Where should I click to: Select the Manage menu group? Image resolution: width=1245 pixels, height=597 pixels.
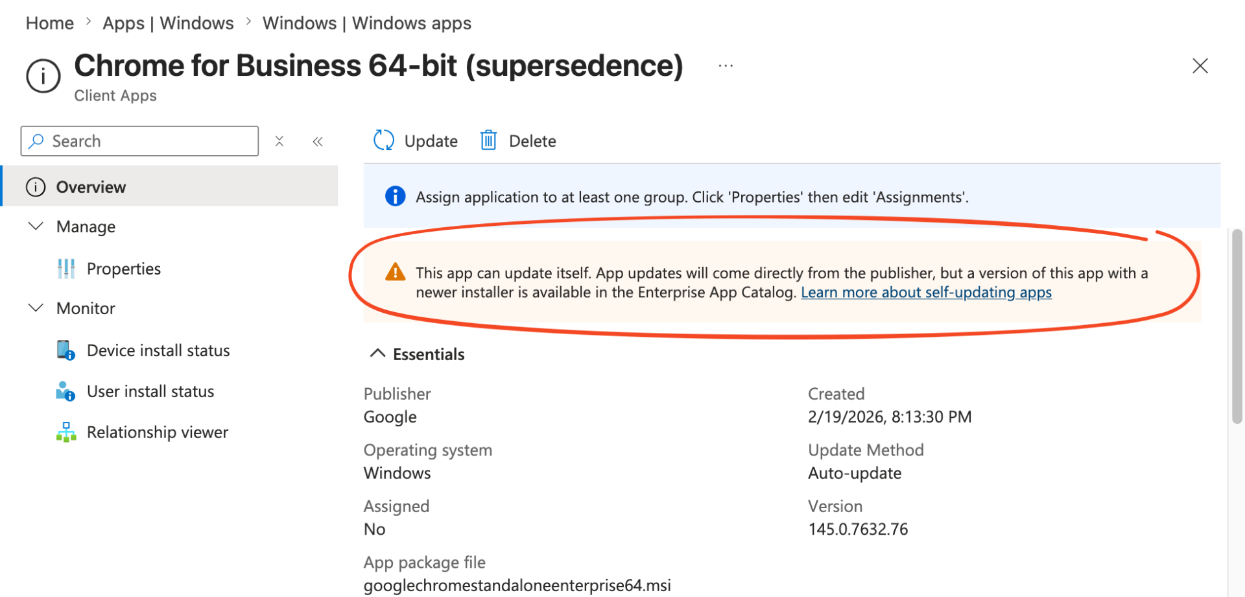point(86,226)
